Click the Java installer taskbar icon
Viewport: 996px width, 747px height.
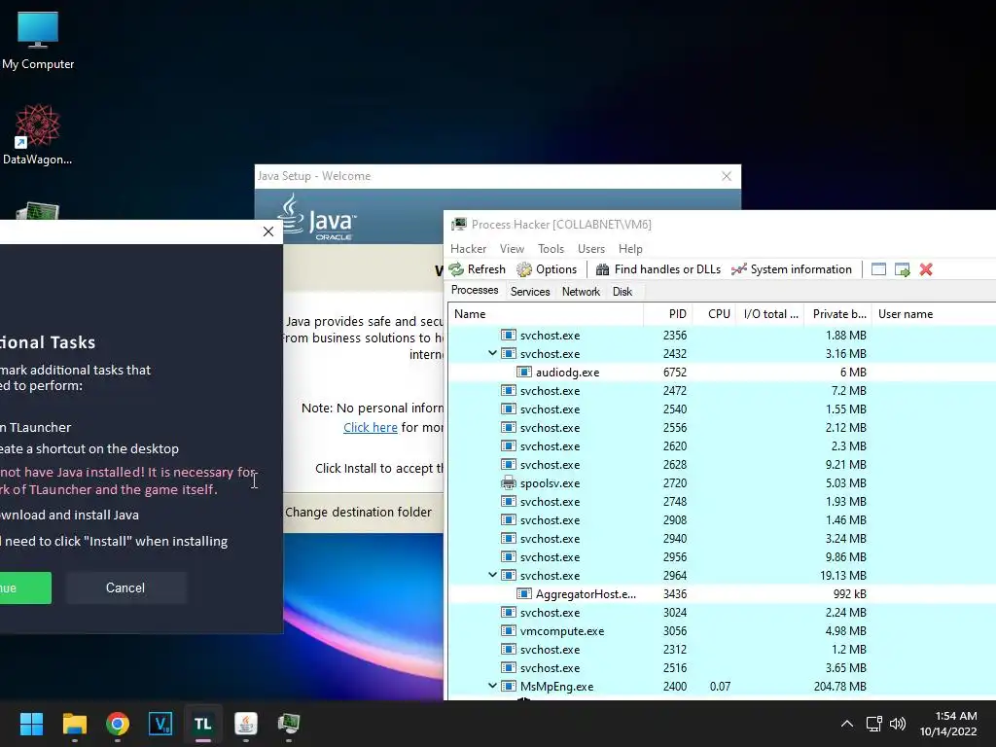coord(246,724)
